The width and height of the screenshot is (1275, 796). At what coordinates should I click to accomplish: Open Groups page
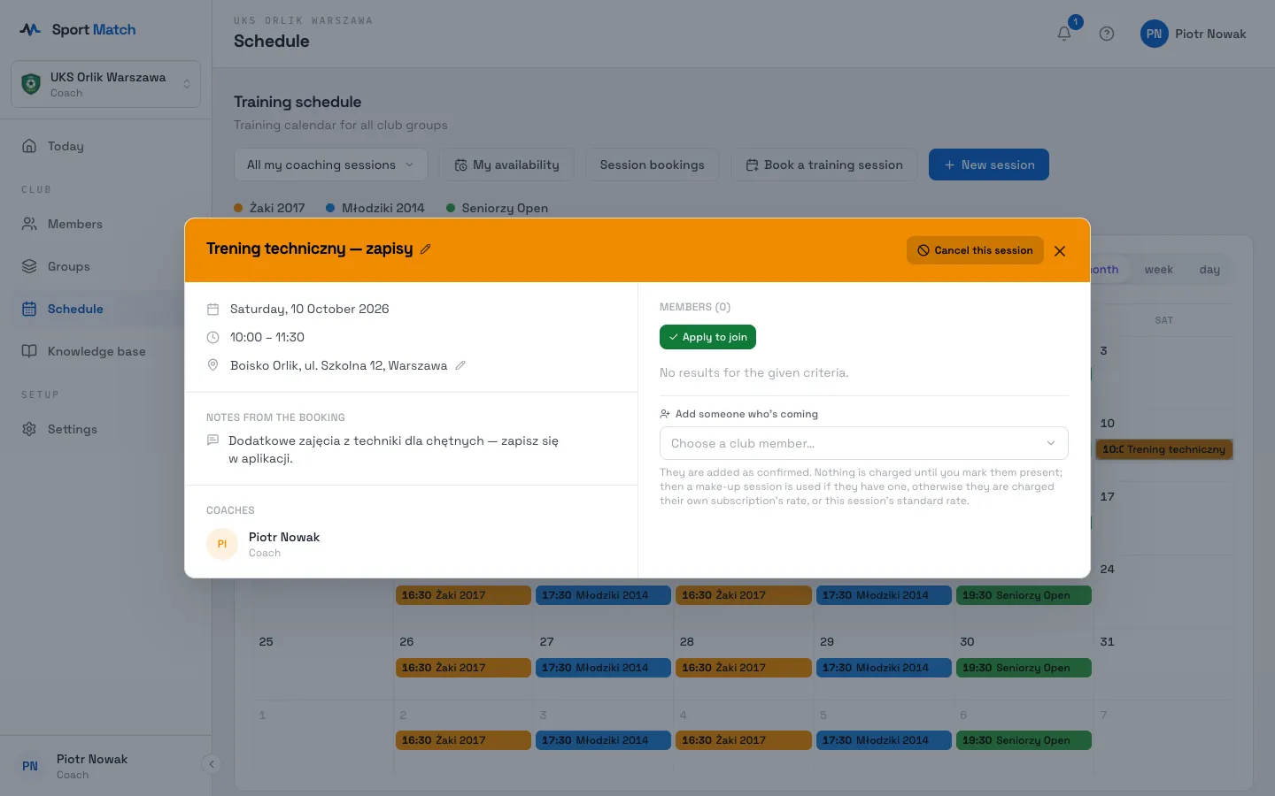tap(105, 266)
